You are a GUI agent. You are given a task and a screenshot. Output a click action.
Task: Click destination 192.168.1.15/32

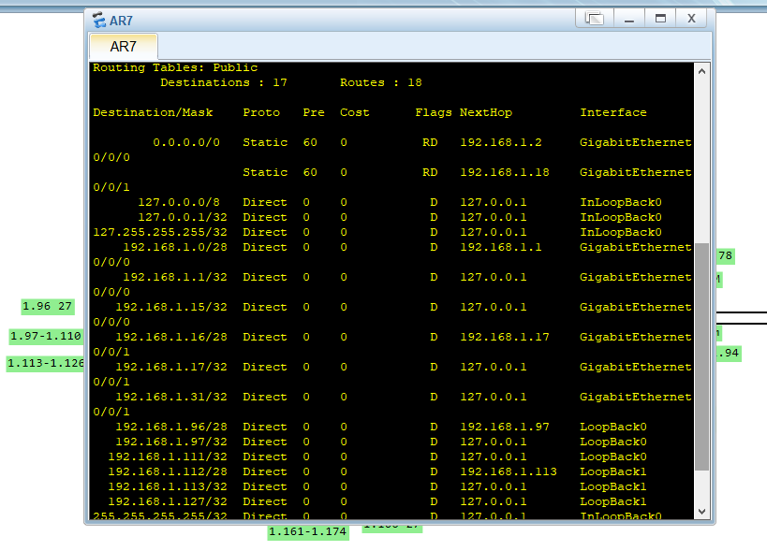tap(171, 307)
